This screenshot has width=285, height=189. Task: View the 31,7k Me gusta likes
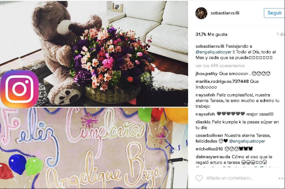[x=211, y=34]
